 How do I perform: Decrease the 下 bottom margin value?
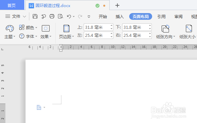pyautogui.click(x=150, y=29)
